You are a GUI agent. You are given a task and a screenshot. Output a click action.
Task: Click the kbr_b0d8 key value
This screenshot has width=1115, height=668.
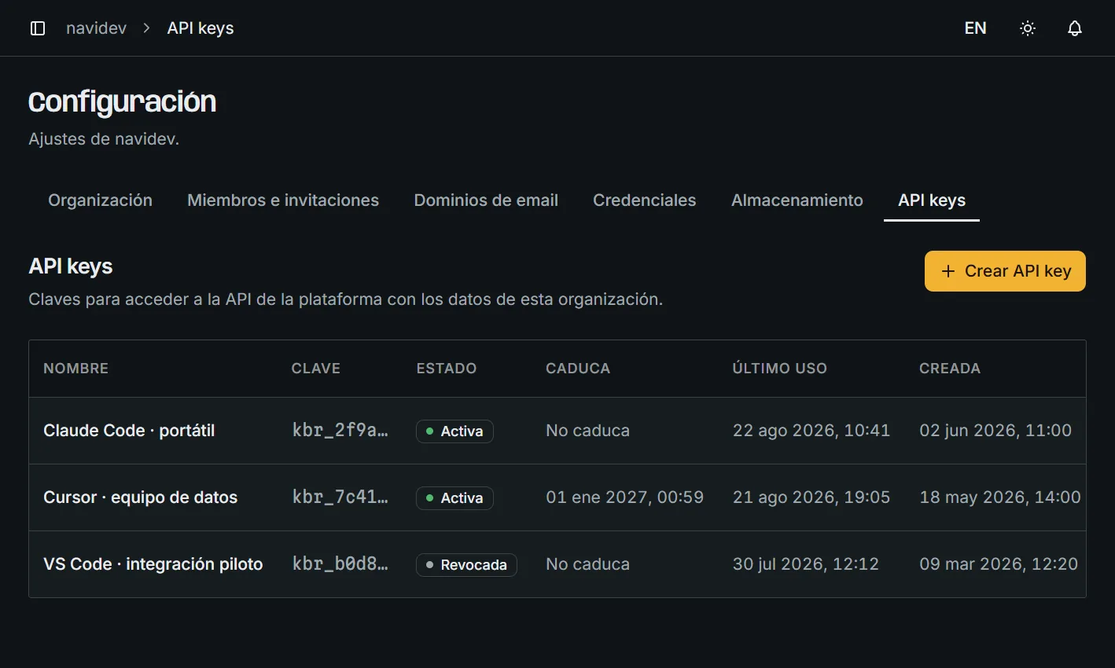[340, 564]
